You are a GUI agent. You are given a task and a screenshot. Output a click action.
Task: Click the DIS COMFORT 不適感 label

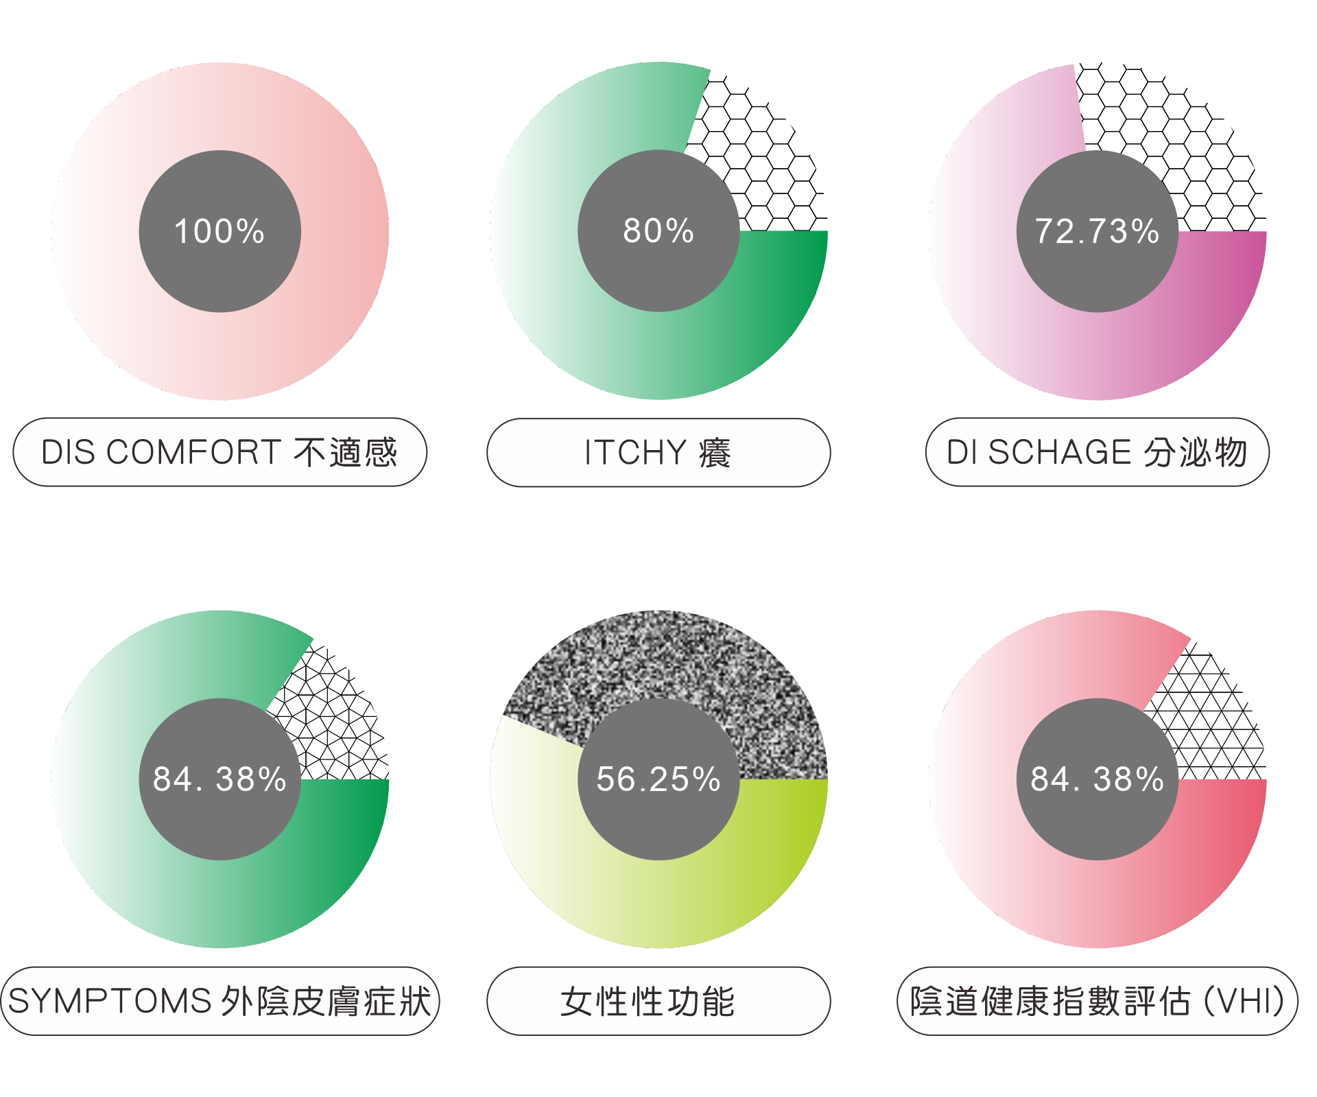(x=219, y=452)
